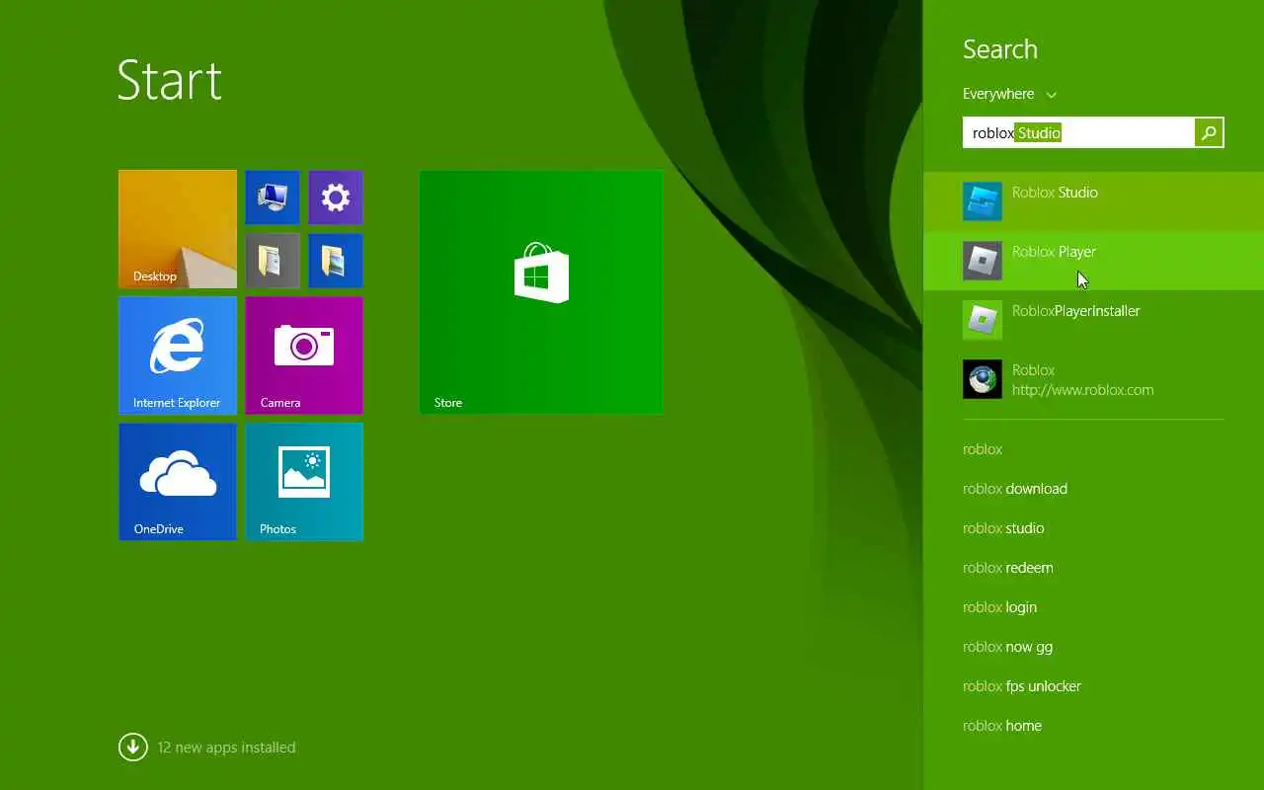Image resolution: width=1264 pixels, height=790 pixels.
Task: Click inside the roblox search text box
Action: point(1078,132)
